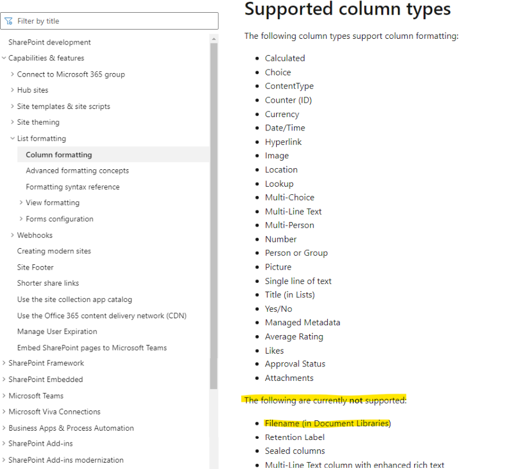The image size is (514, 469).
Task: Expand View formatting node
Action: [x=21, y=202]
